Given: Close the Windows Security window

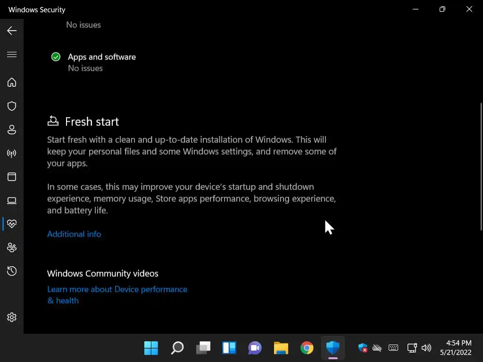Looking at the screenshot, I should pos(469,9).
